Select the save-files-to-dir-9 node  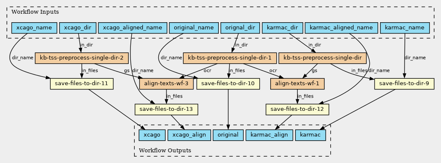405,83
